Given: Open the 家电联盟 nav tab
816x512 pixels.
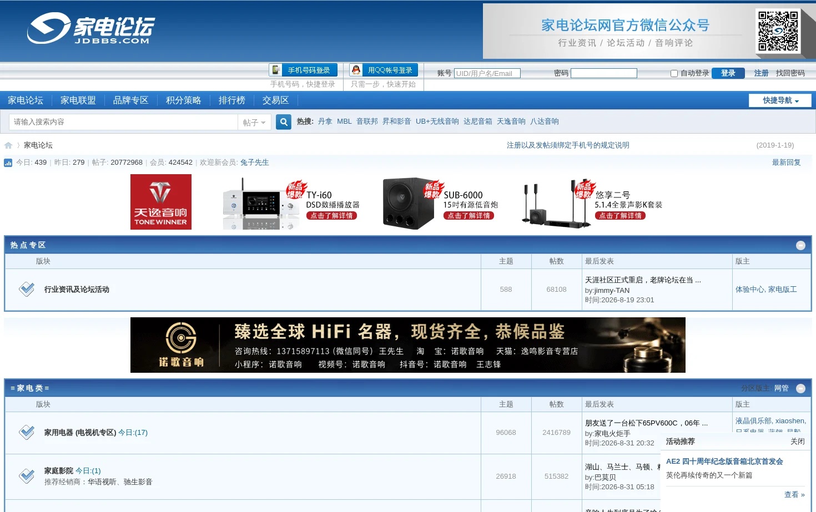Looking at the screenshot, I should (x=78, y=100).
